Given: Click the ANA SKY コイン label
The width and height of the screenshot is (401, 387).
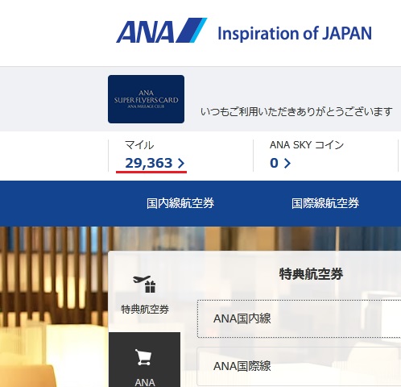Looking at the screenshot, I should coord(307,145).
